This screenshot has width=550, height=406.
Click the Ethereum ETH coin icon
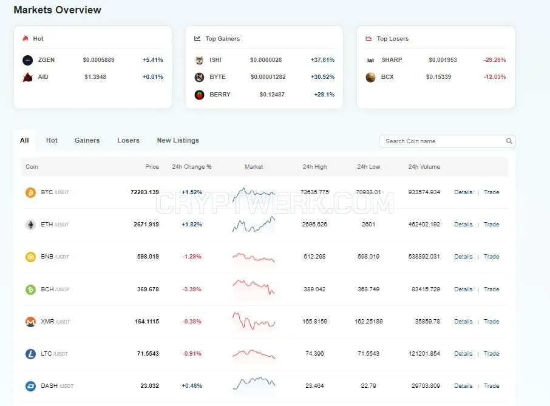point(30,225)
